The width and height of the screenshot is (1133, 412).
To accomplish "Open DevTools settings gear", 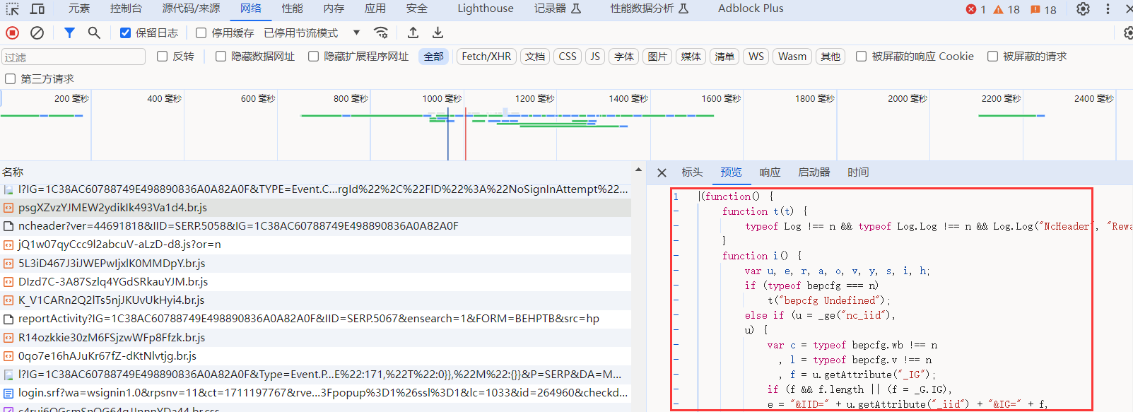I will click(x=1083, y=9).
